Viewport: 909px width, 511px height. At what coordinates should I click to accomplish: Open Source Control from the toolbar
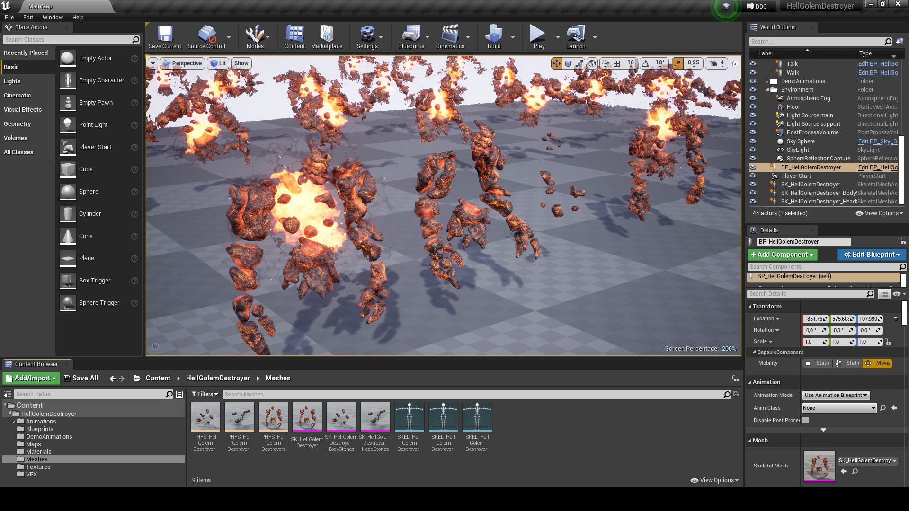(206, 37)
